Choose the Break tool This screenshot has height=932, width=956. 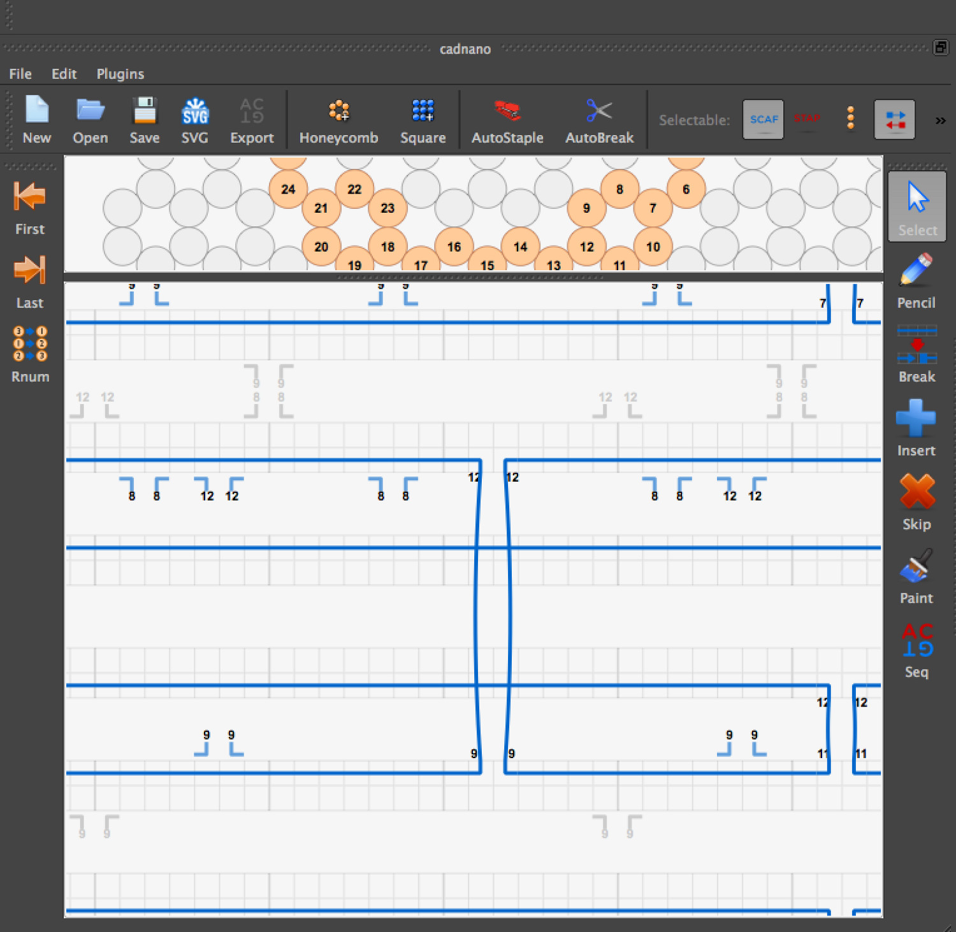click(x=916, y=354)
